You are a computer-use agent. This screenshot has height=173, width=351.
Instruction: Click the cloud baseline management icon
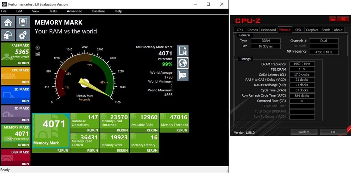tap(8, 35)
